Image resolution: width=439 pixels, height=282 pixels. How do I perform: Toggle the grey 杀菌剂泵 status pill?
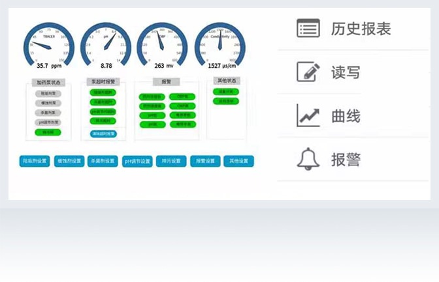pos(48,113)
